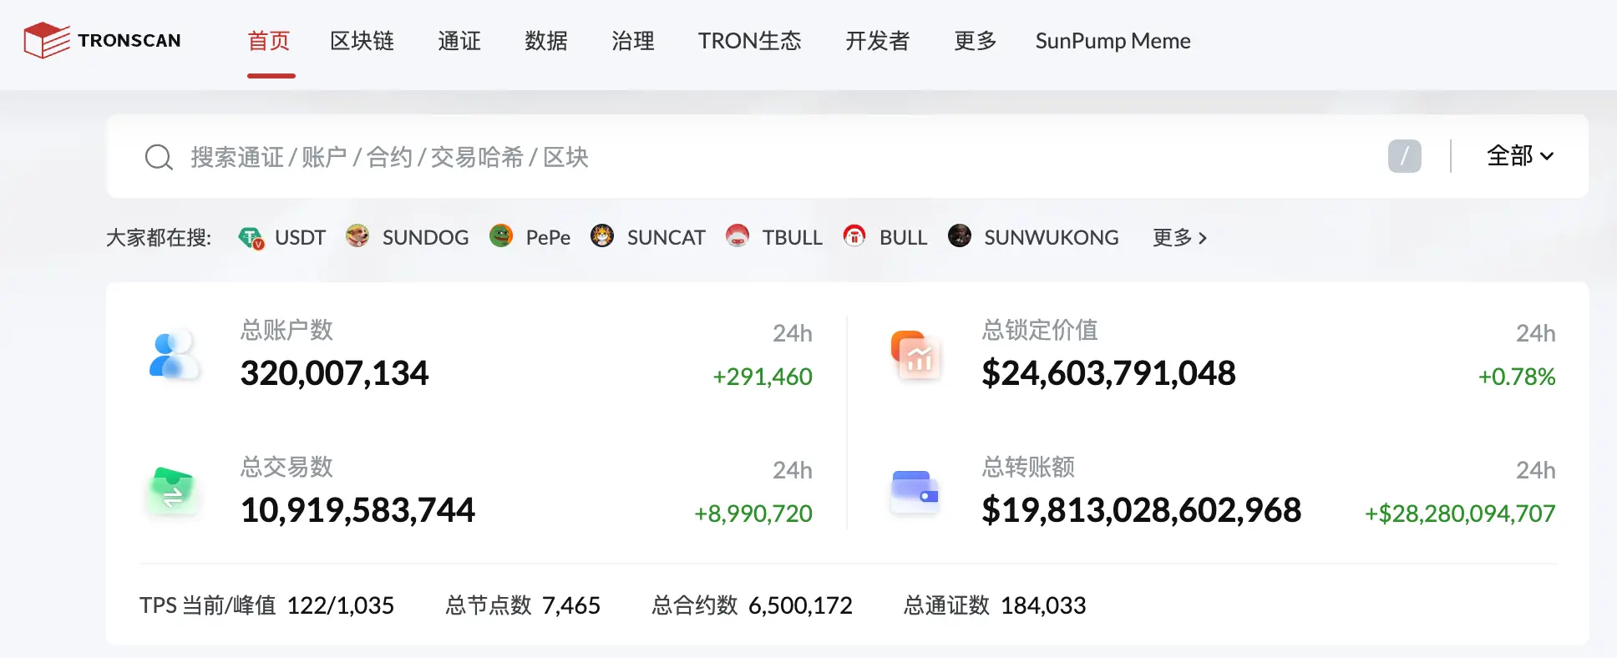Select trending token SUNDOG
The image size is (1617, 658).
[x=425, y=238]
